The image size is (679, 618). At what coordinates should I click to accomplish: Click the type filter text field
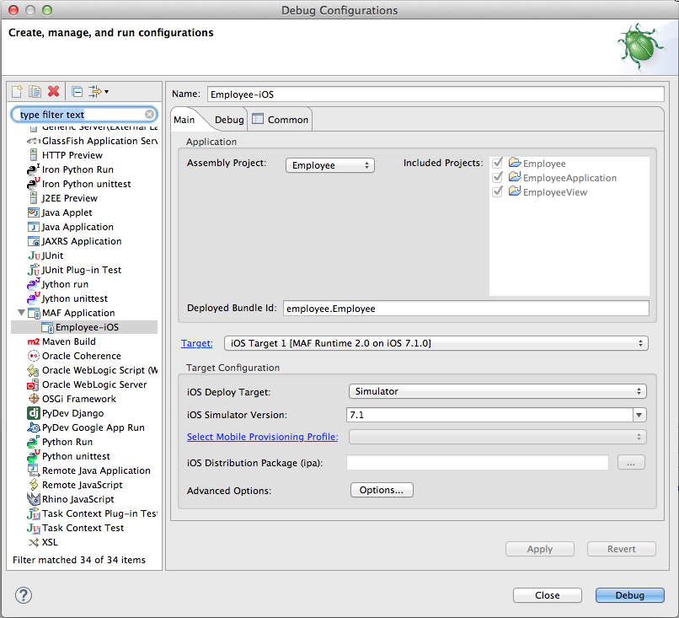(83, 115)
